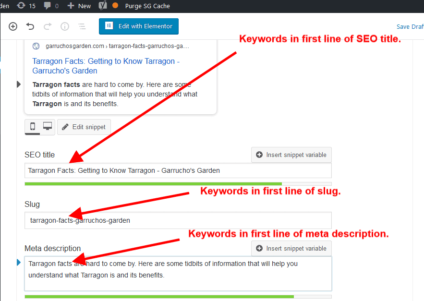Open the New content menu
Screen dimensions: 424x301
79,6
